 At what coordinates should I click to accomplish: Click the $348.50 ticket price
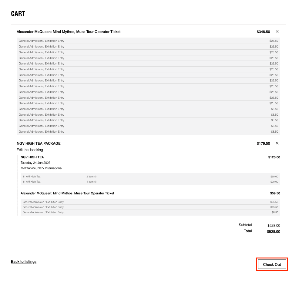coord(263,32)
